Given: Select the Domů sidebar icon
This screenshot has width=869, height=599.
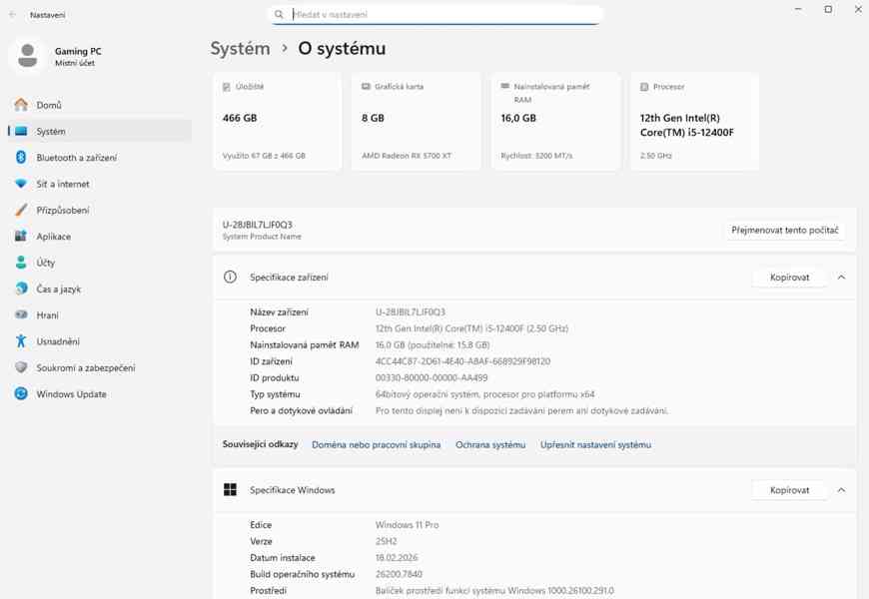Looking at the screenshot, I should pos(22,104).
